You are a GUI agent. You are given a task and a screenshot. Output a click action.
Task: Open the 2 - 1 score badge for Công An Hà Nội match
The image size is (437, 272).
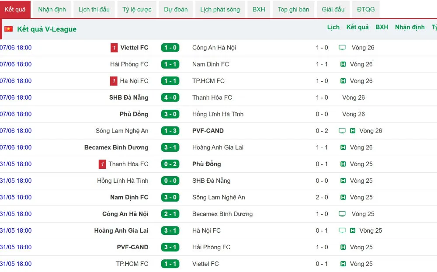(x=170, y=214)
